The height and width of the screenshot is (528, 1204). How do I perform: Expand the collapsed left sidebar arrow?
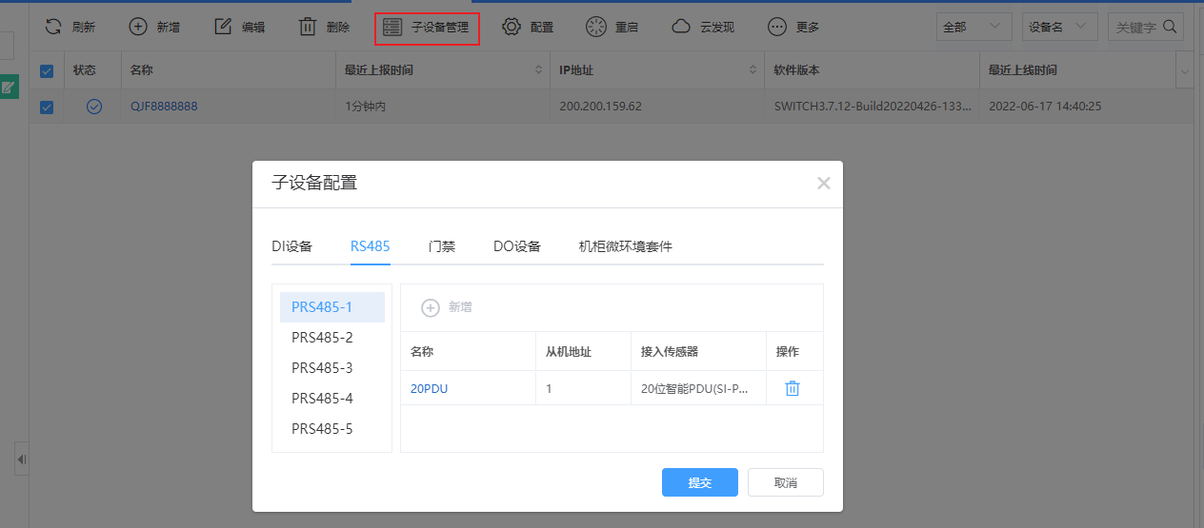(x=21, y=460)
